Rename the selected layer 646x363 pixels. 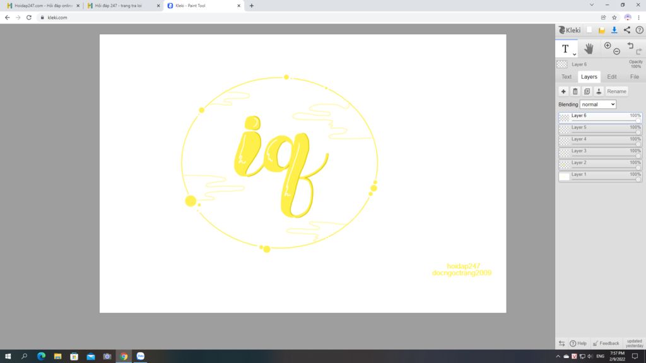pos(617,91)
